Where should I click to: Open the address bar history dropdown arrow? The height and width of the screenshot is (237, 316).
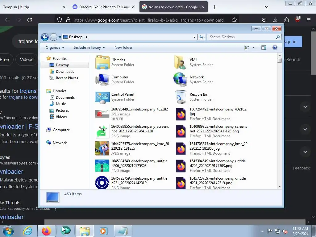194,37
